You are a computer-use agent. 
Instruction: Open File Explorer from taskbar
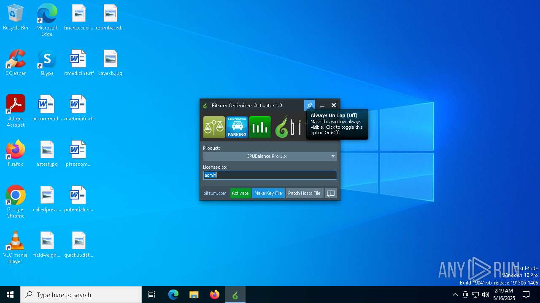pos(194,295)
